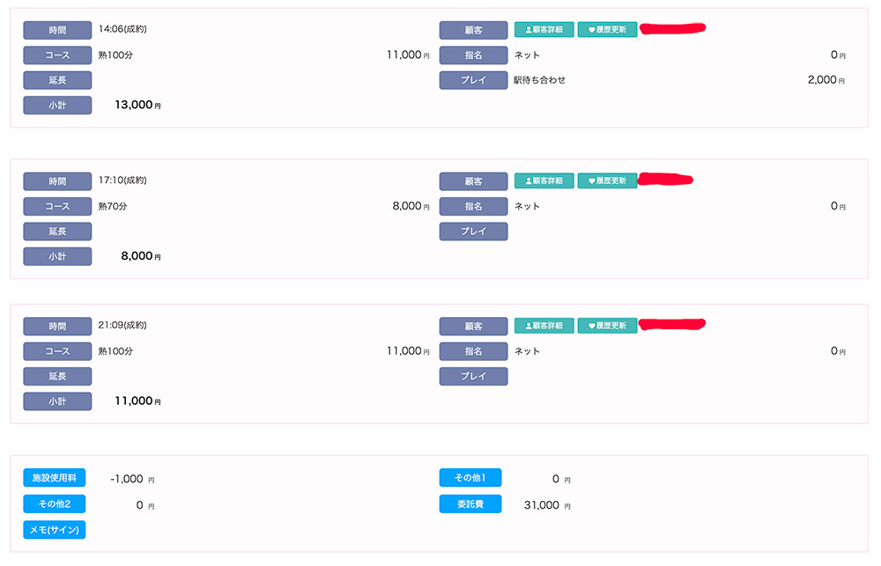Click the 31,000 委託費 amount
Screen dimensions: 881x566
tap(541, 505)
